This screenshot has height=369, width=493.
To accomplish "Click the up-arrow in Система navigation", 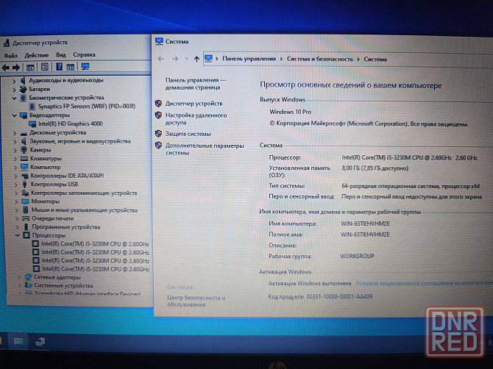I will 196,59.
